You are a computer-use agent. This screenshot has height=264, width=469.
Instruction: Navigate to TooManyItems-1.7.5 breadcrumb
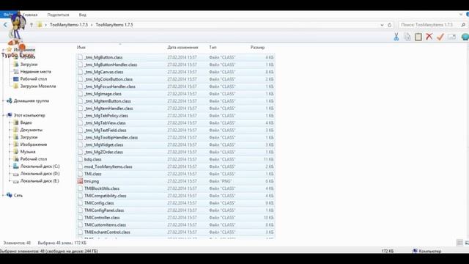click(69, 25)
